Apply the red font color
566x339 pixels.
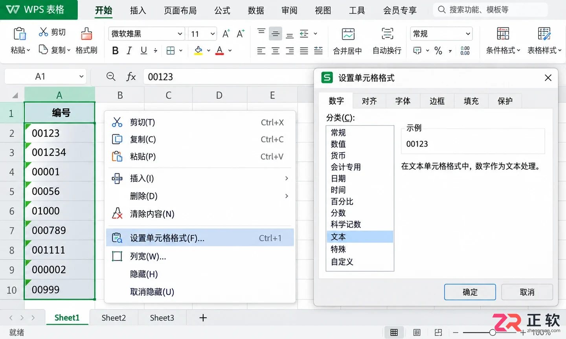pos(220,50)
